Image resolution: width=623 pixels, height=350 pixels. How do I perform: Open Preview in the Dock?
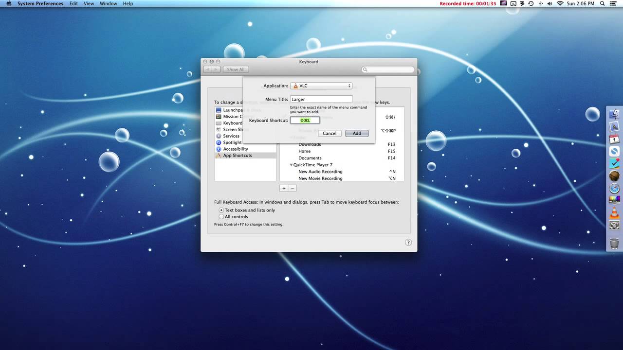[x=614, y=126]
